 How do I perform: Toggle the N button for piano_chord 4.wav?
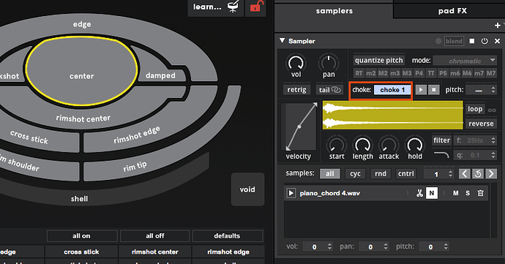[x=432, y=193]
